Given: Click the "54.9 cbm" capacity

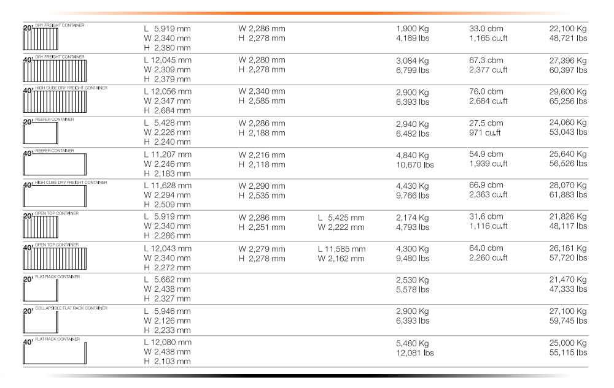Looking at the screenshot, I should [x=486, y=154].
